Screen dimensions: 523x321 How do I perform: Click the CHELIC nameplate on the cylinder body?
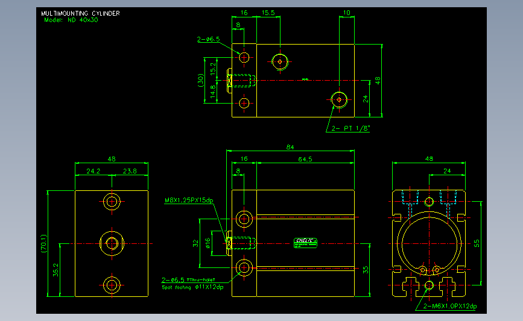click(305, 243)
